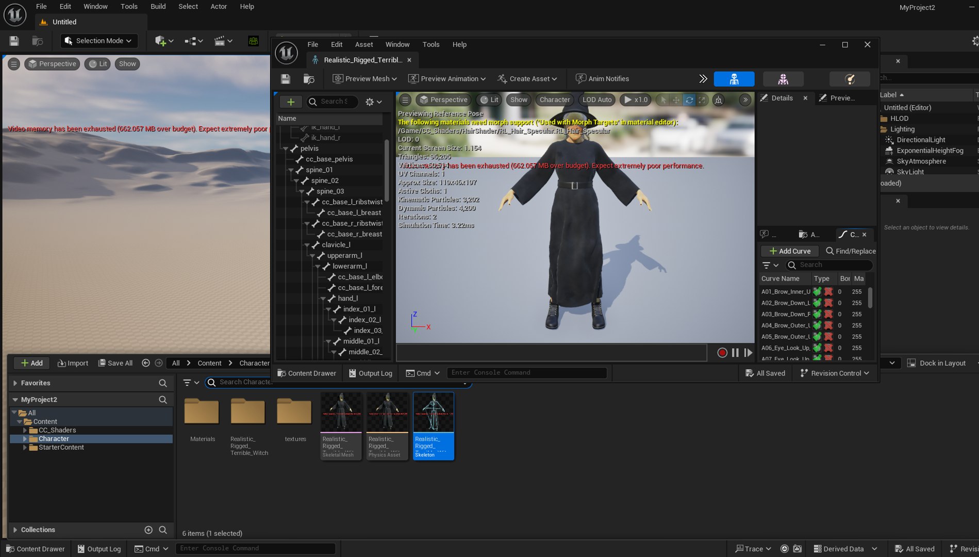979x557 pixels.
Task: Open the Asset menu in Persona window
Action: [x=363, y=44]
